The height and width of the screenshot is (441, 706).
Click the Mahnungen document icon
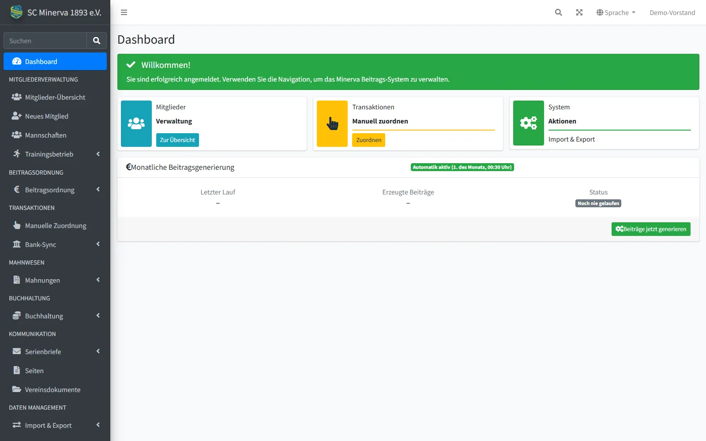17,280
